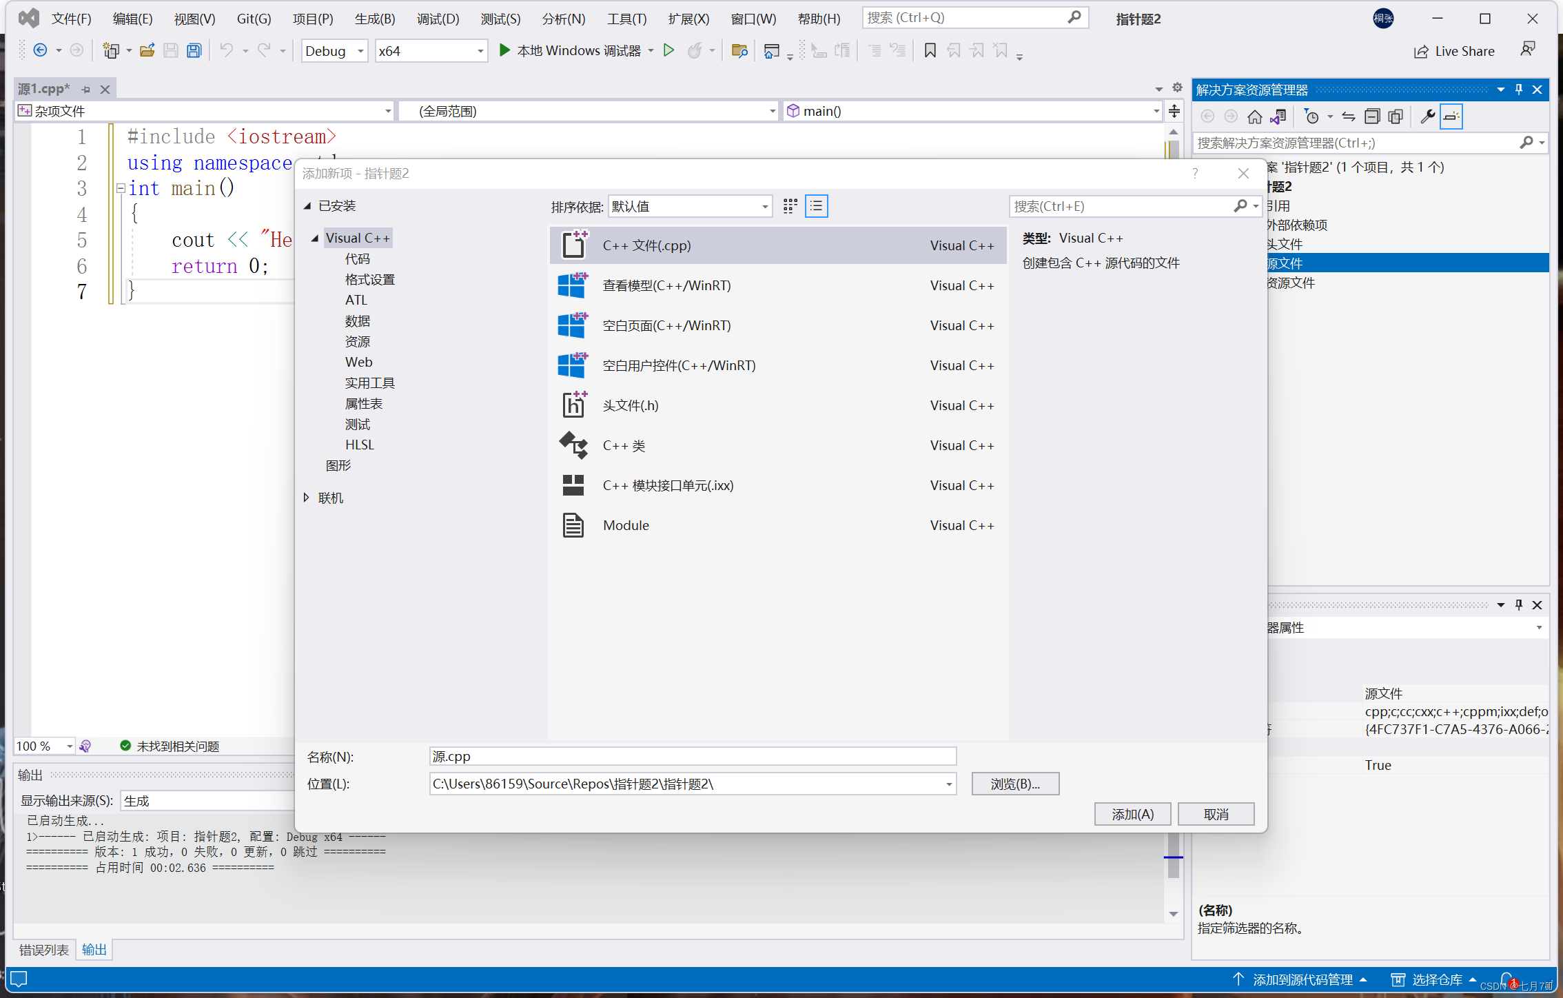Screen dimensions: 1563x998
Task: Open the 文件(F) menu
Action: tap(71, 19)
